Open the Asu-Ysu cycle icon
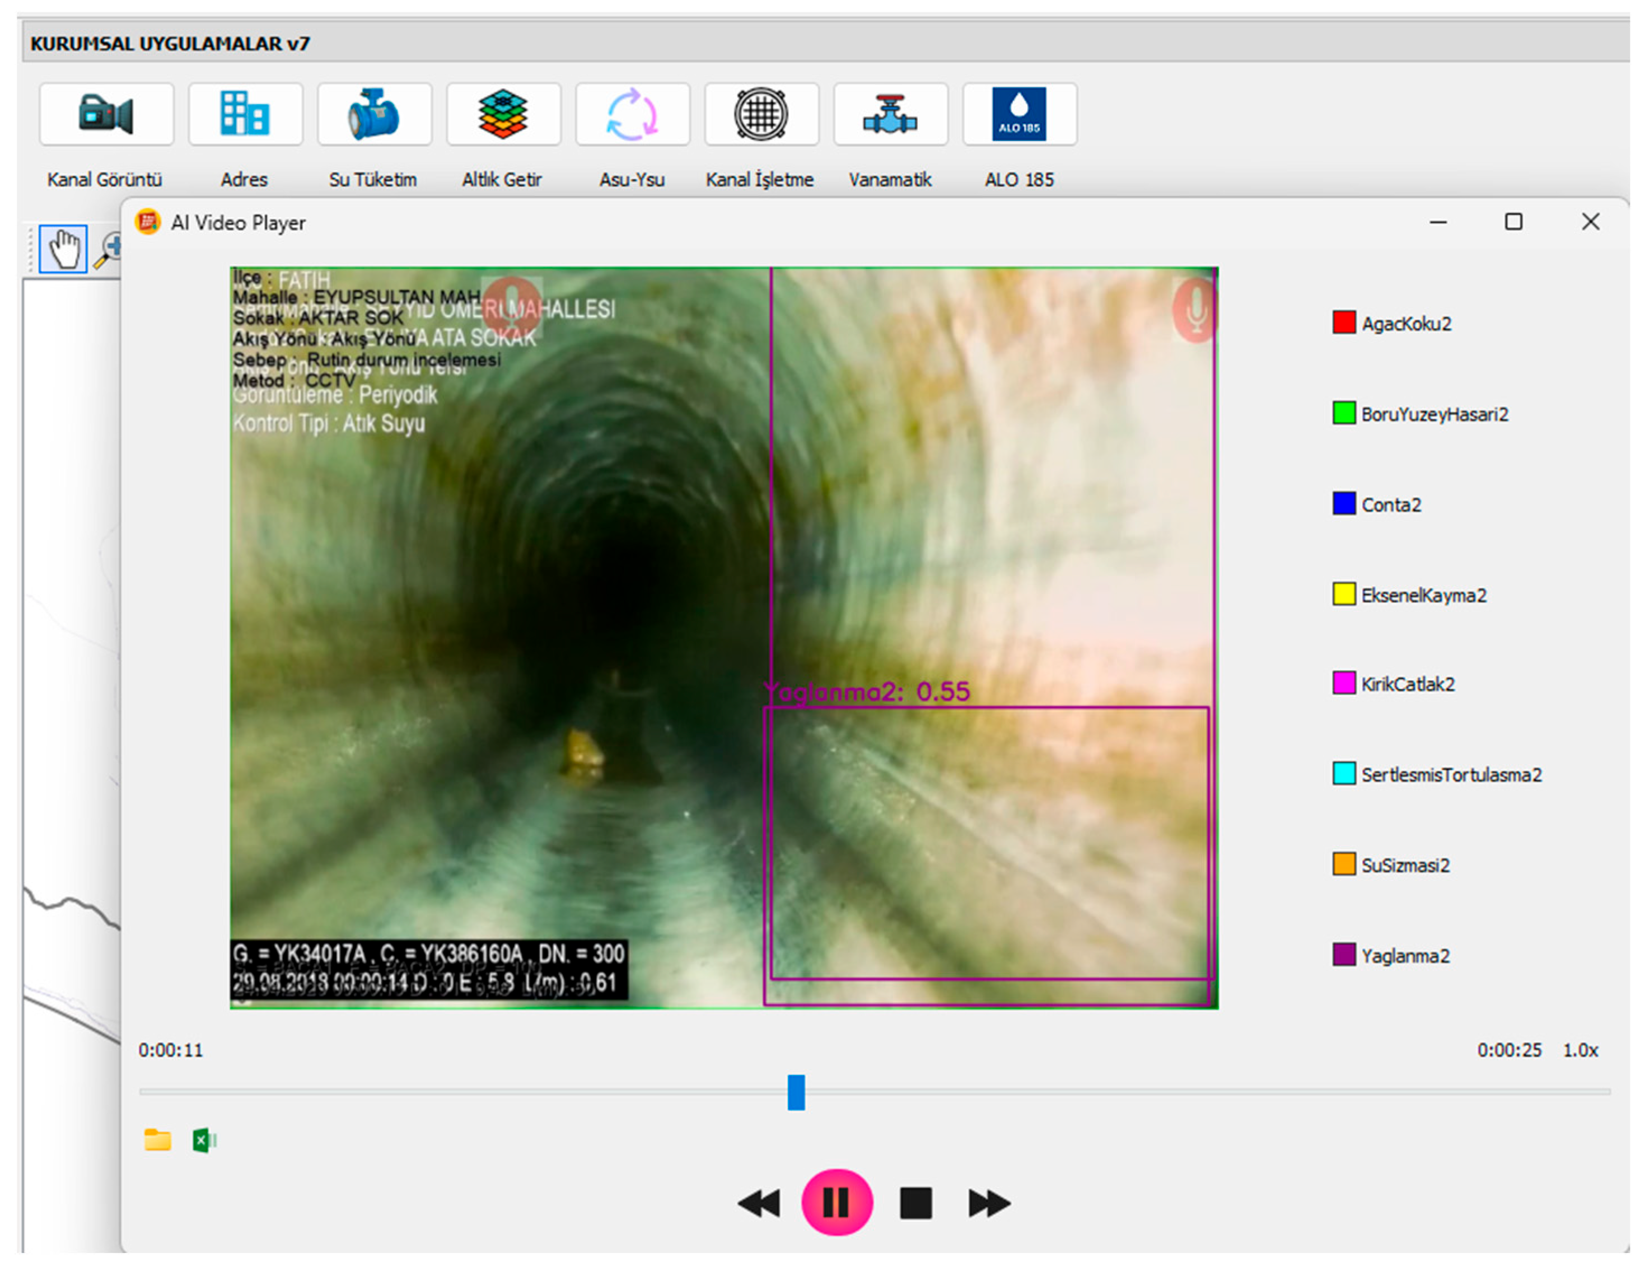The image size is (1645, 1272). [x=632, y=114]
